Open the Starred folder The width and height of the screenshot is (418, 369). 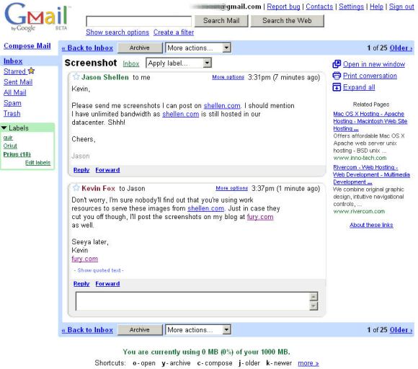[14, 71]
